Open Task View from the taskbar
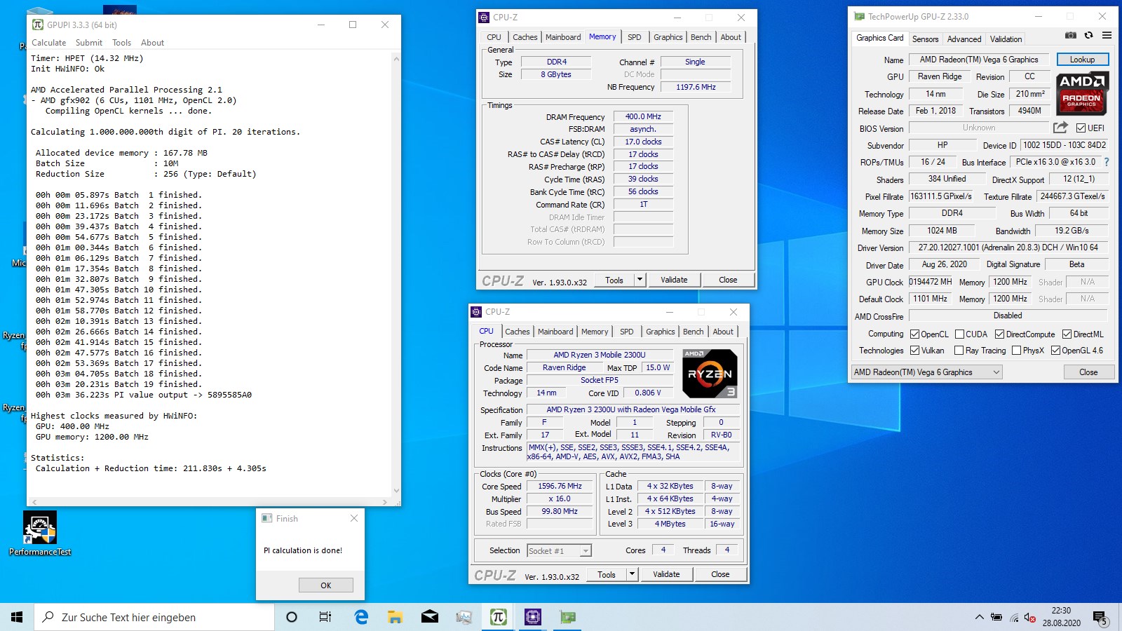 click(325, 617)
